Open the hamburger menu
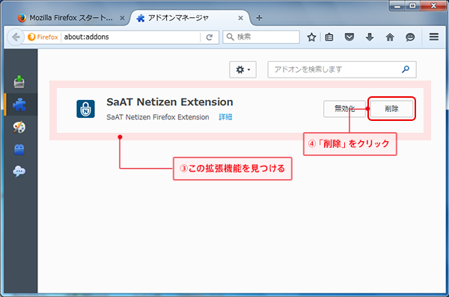This screenshot has width=449, height=297. (x=434, y=37)
